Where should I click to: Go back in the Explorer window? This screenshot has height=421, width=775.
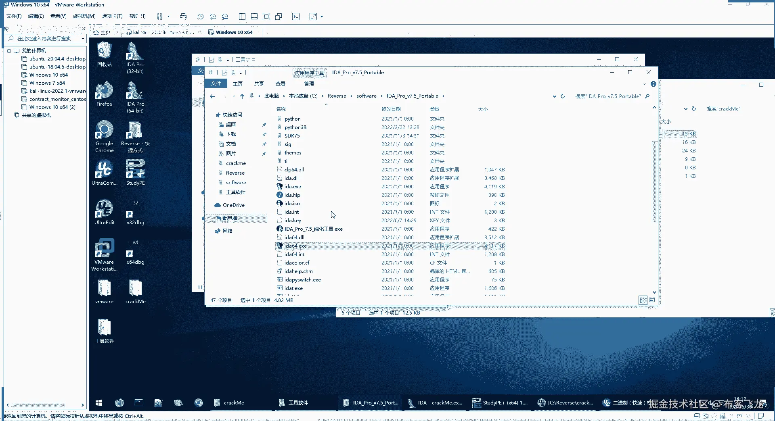point(212,96)
